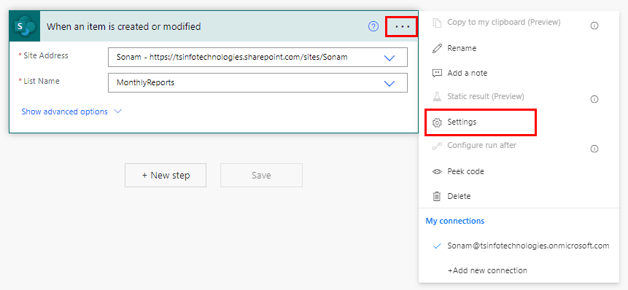The width and height of the screenshot is (628, 290).
Task: Click Show advanced options link
Action: (x=64, y=111)
